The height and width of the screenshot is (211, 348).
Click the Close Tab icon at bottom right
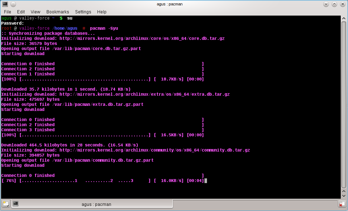[342, 204]
